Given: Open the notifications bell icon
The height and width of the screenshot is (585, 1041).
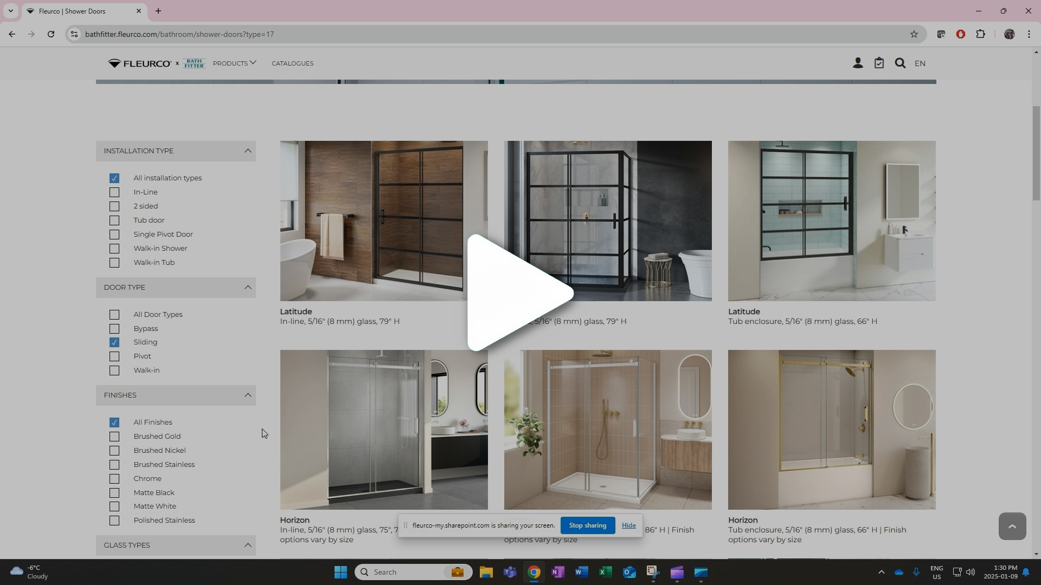Looking at the screenshot, I should pos(1026,572).
